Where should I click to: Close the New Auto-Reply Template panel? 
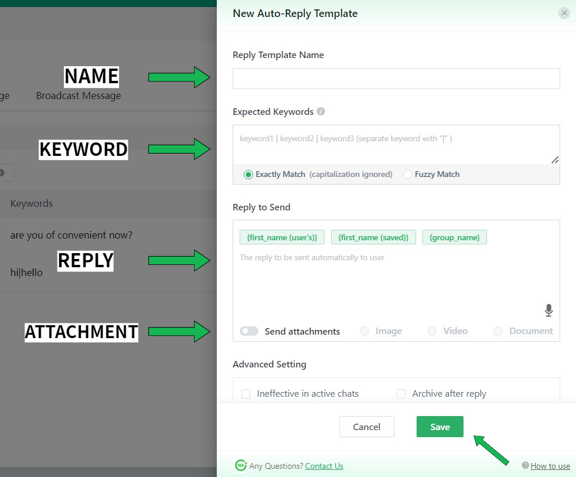click(564, 13)
